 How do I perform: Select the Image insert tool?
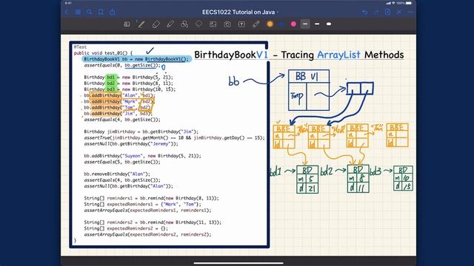tap(213, 24)
